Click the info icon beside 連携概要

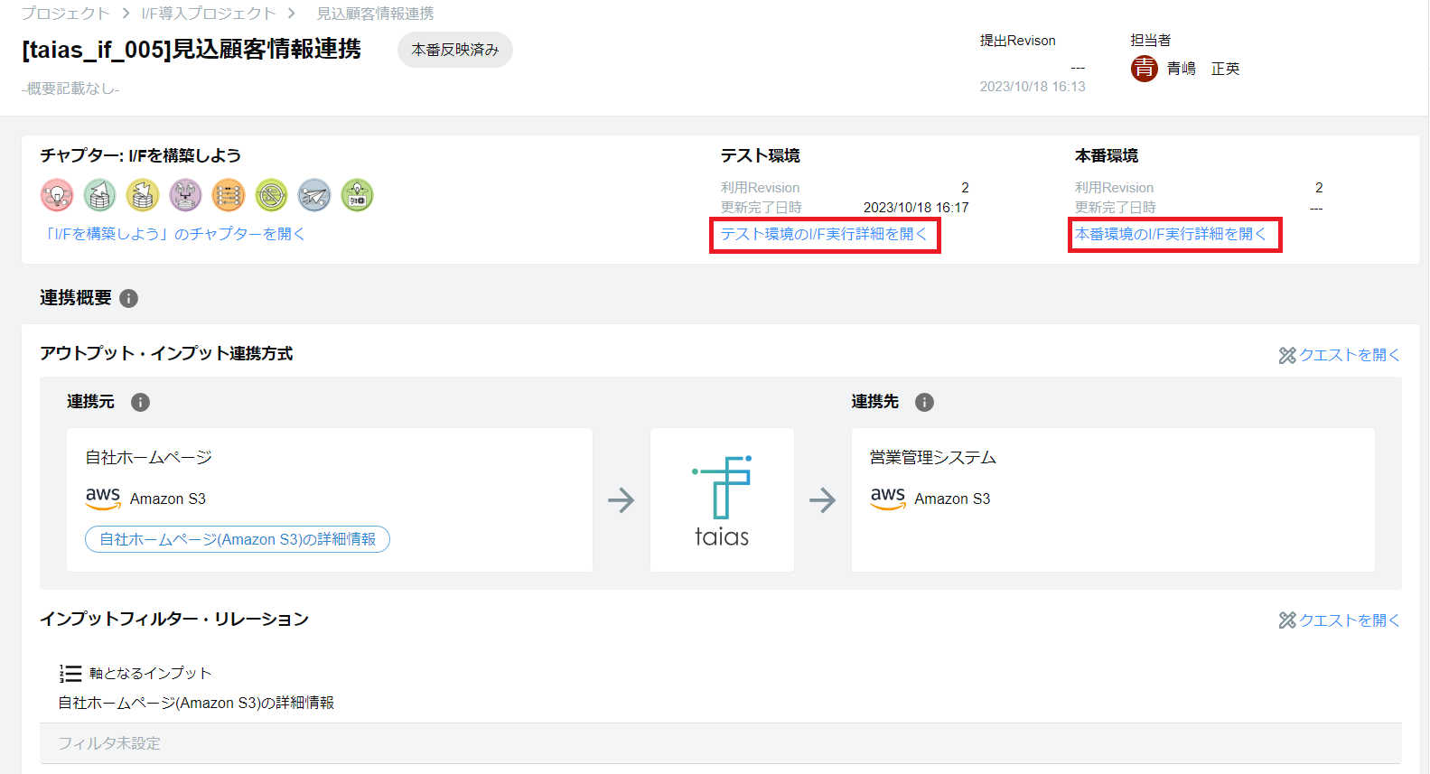pyautogui.click(x=129, y=298)
